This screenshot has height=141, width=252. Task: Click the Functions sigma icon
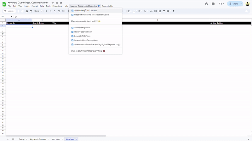[174, 11]
